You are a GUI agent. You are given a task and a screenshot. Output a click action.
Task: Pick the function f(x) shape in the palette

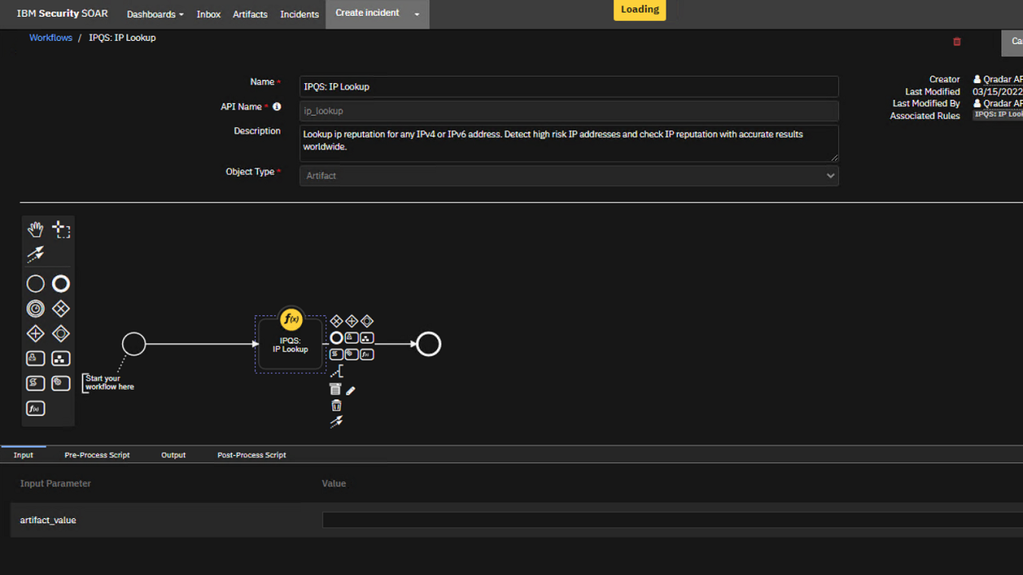tap(35, 408)
